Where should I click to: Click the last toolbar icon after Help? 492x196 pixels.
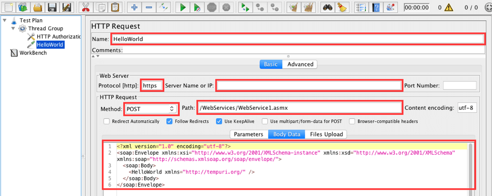(x=390, y=7)
